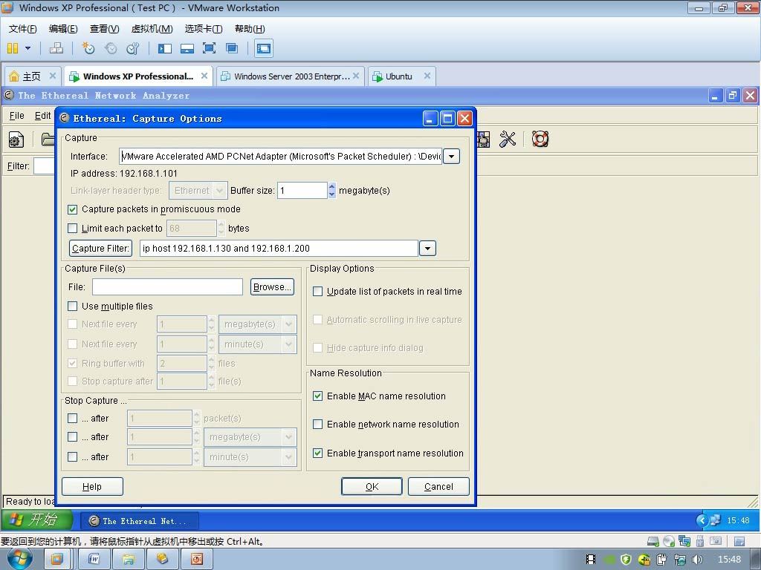Check stop capture after packet(s) checkbox
The width and height of the screenshot is (761, 570).
(72, 418)
